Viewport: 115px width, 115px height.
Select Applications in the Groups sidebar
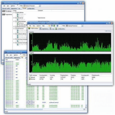click(x=7, y=14)
